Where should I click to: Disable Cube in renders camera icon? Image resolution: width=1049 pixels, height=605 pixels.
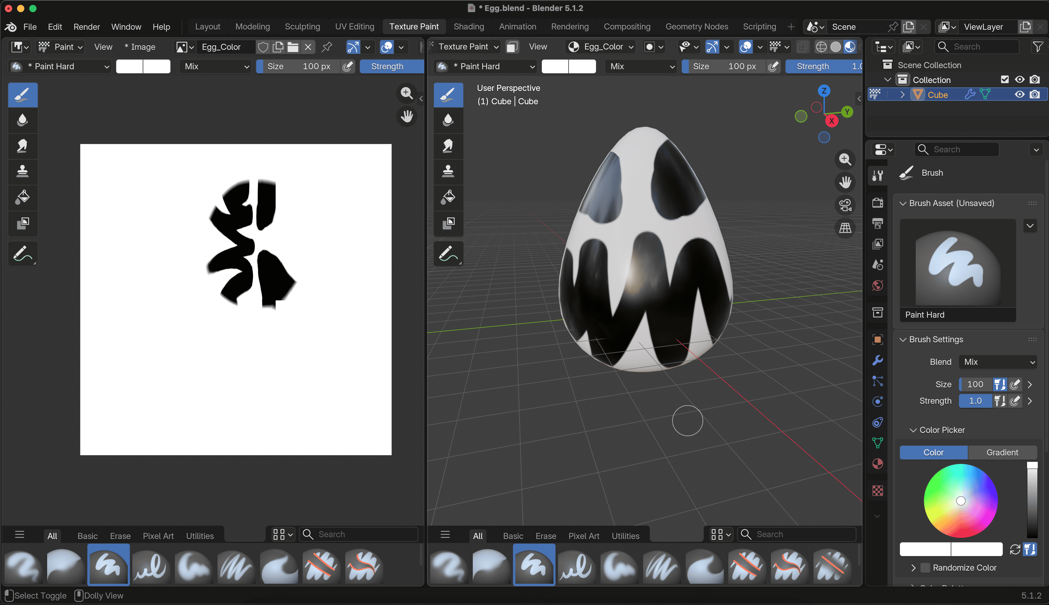[x=1035, y=94]
